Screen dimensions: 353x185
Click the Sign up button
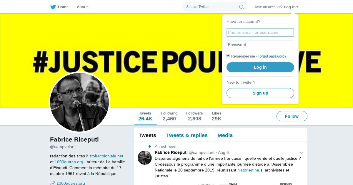pos(260,93)
